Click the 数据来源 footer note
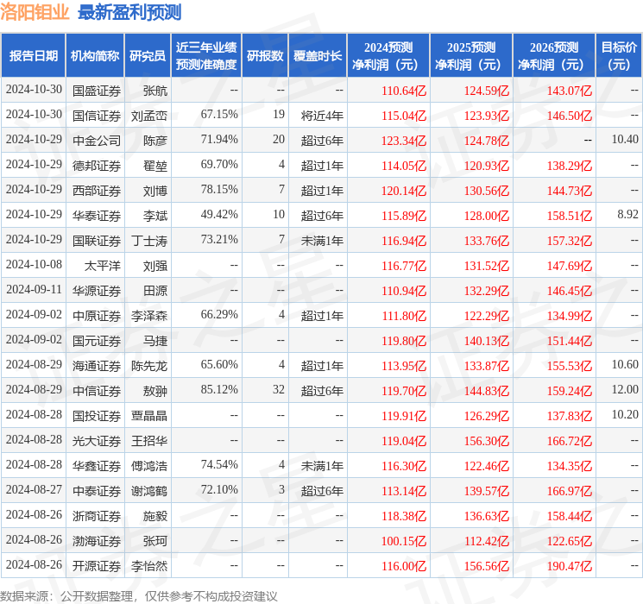Screen dimensions: 643x604 pos(139,595)
